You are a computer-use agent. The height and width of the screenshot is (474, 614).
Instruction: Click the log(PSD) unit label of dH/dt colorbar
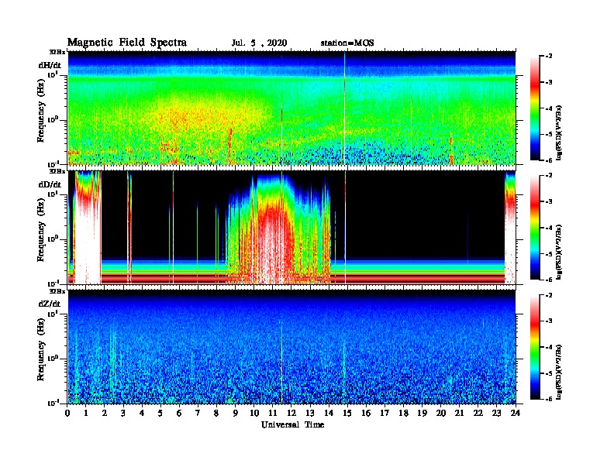pos(559,132)
